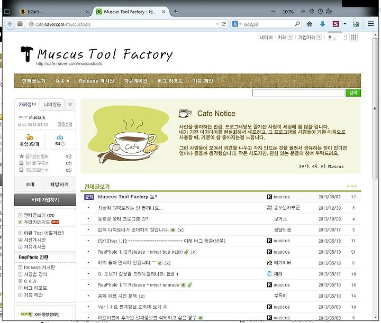The height and width of the screenshot is (323, 381).
Task: Open the dropdown arrow next to S extension
Action: click(344, 24)
